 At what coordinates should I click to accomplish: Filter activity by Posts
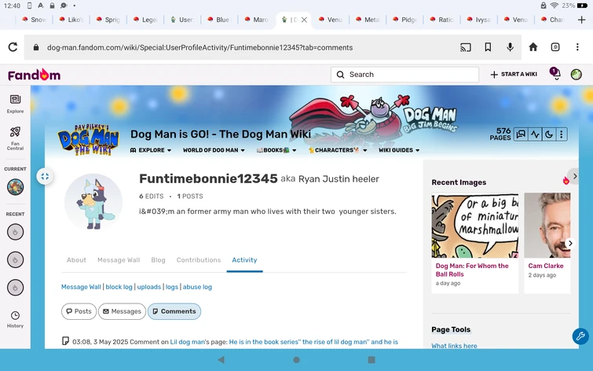click(79, 311)
